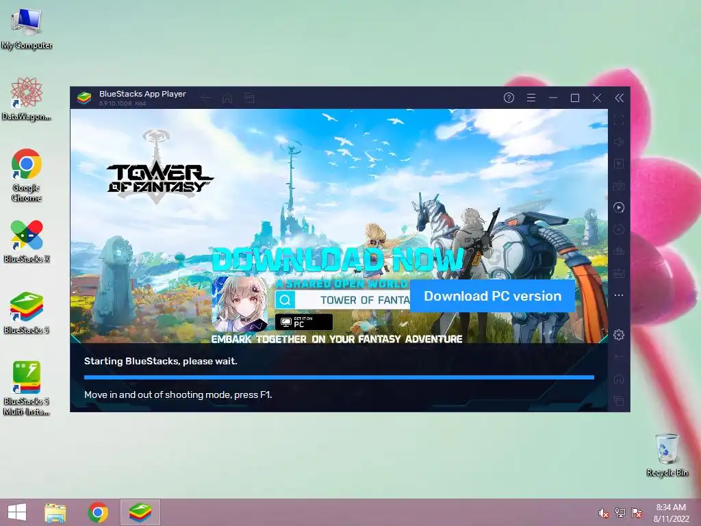Click 'Move in and out of shooting mode' tip
The image size is (701, 526).
coord(178,394)
